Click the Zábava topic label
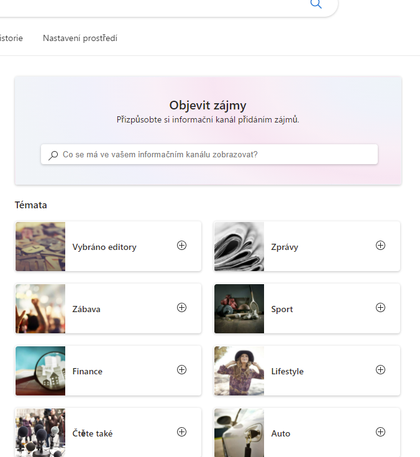This screenshot has height=457, width=420. pos(86,310)
